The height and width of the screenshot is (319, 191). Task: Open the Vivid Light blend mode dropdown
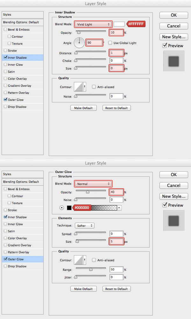point(93,24)
